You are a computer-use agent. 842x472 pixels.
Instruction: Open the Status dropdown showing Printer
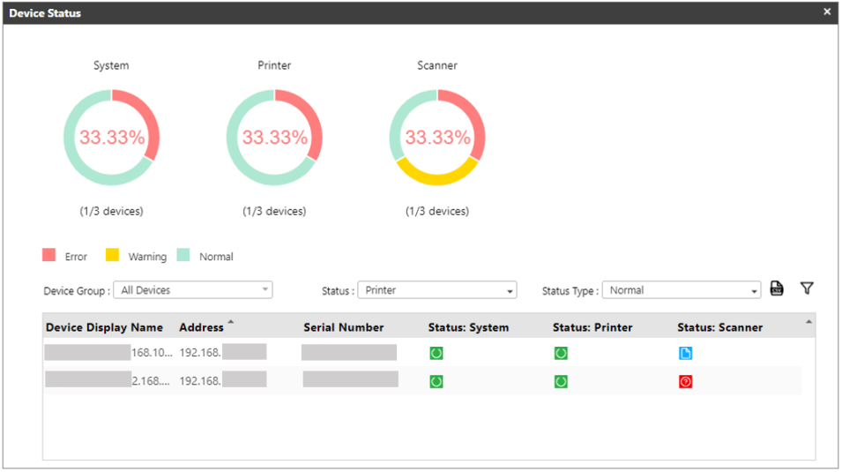tap(437, 290)
